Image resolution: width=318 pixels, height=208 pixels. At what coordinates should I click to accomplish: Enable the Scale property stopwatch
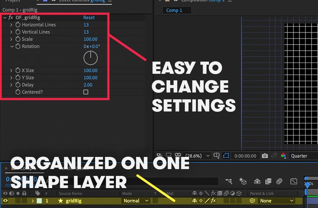[18, 39]
